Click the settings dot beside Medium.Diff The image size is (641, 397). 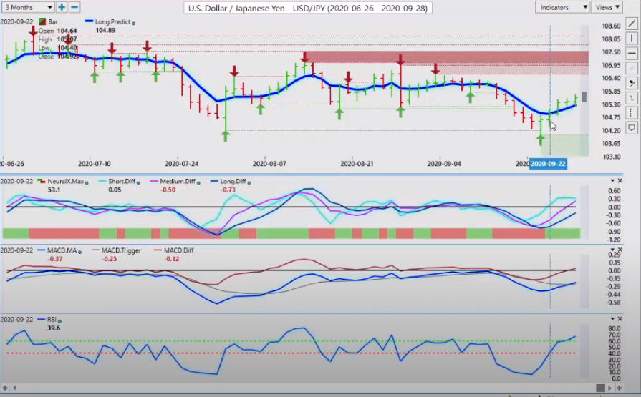(x=198, y=183)
